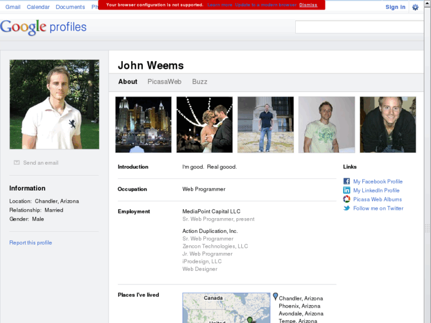This screenshot has width=431, height=323.
Task: Open Calendar from the top bar
Action: pyautogui.click(x=38, y=7)
